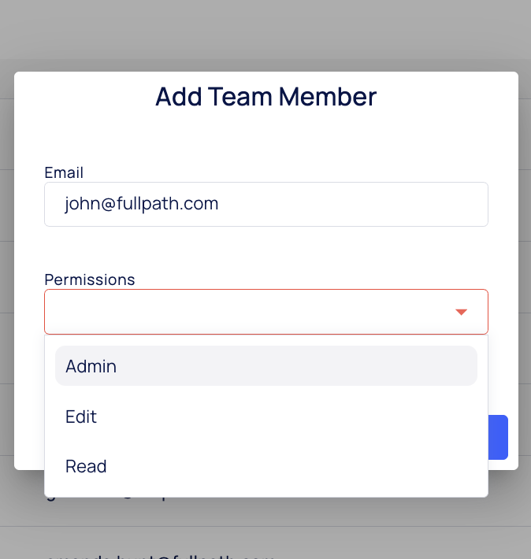Viewport: 531px width, 559px height.
Task: Click the word Admin in the highlighted option
Action: [91, 366]
